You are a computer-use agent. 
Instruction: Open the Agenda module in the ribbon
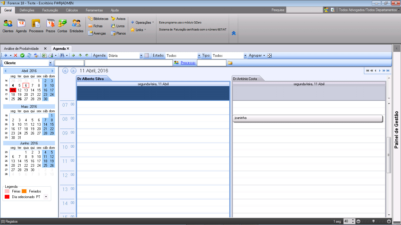[21, 26]
